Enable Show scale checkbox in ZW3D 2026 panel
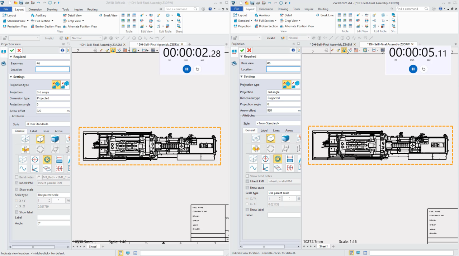This screenshot has width=459, height=256. [16, 189]
